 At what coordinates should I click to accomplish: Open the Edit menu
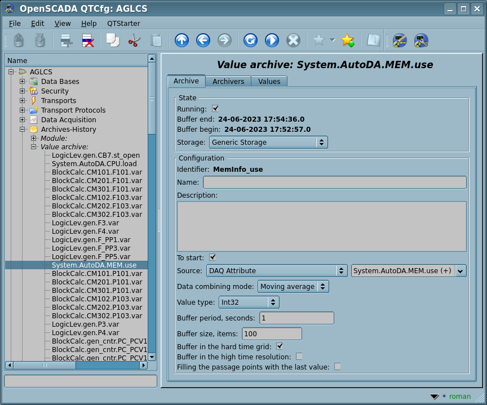pos(37,23)
